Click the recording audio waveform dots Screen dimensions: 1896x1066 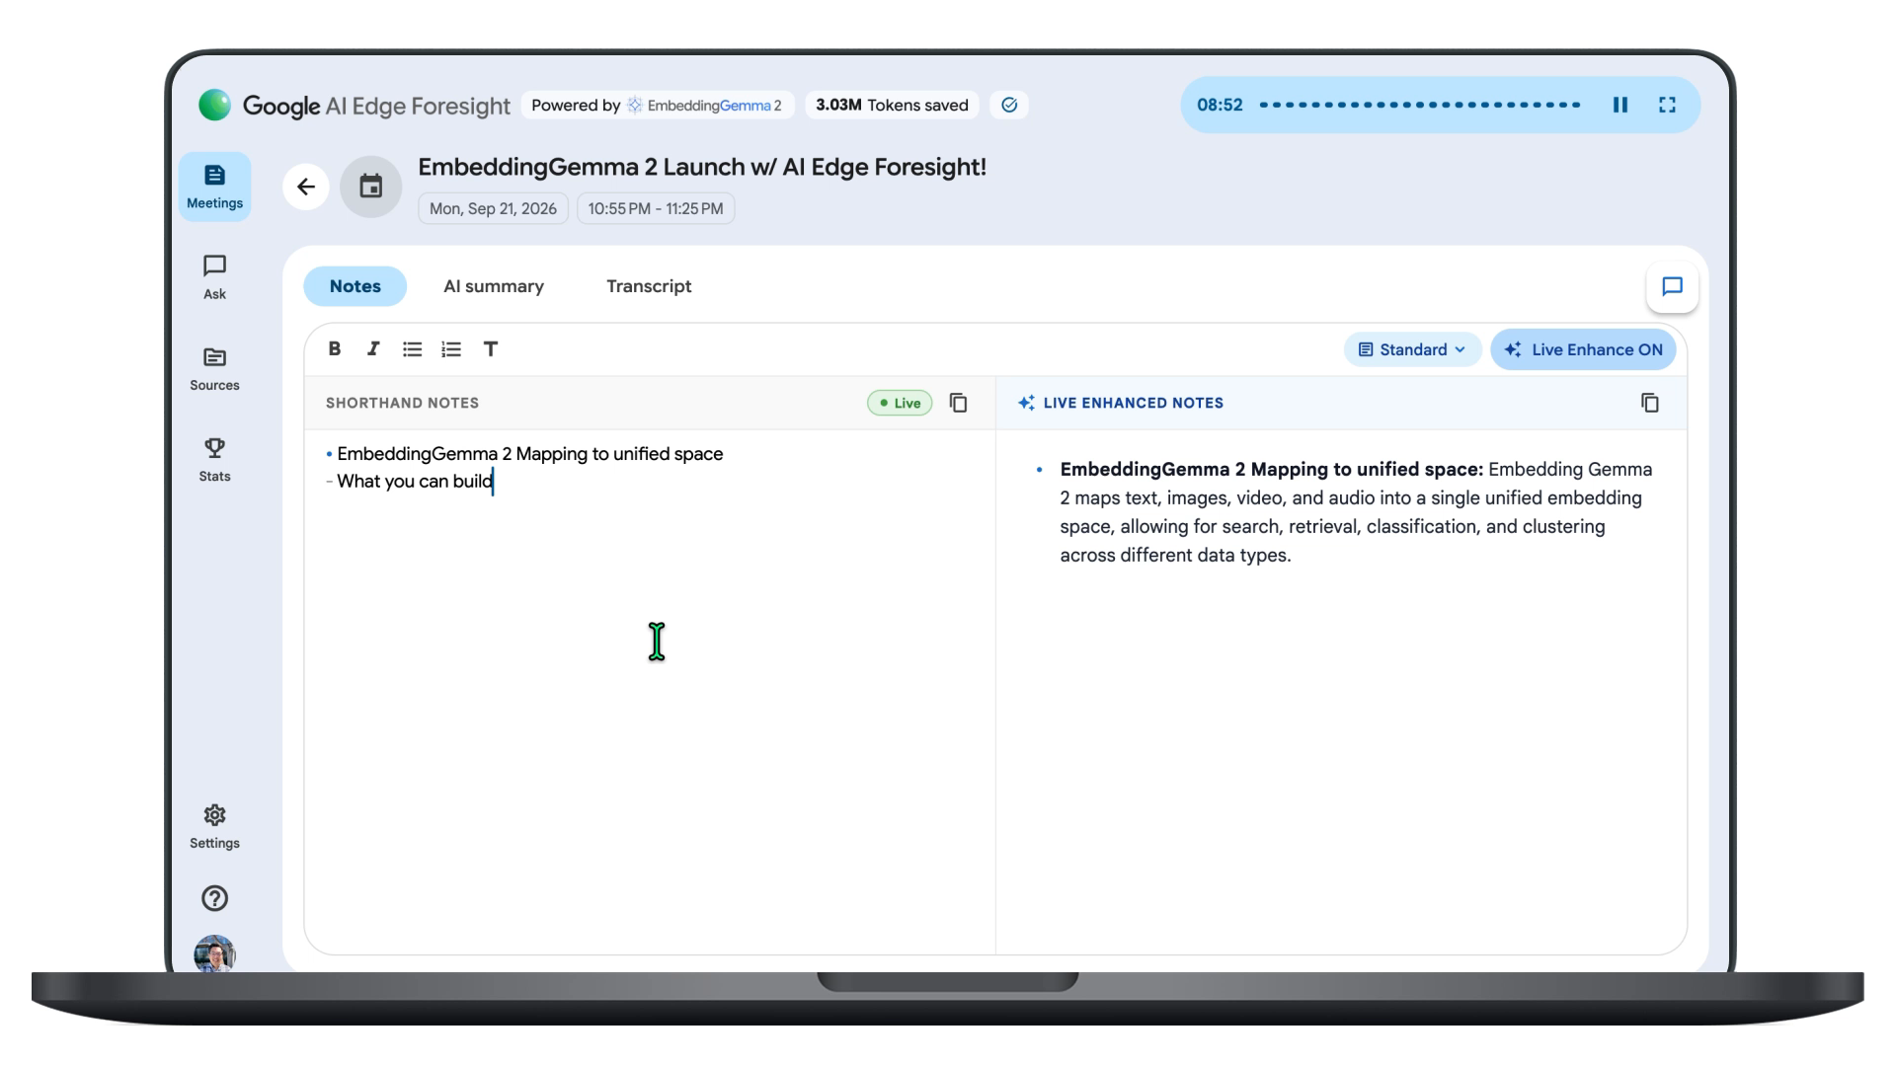click(1420, 105)
